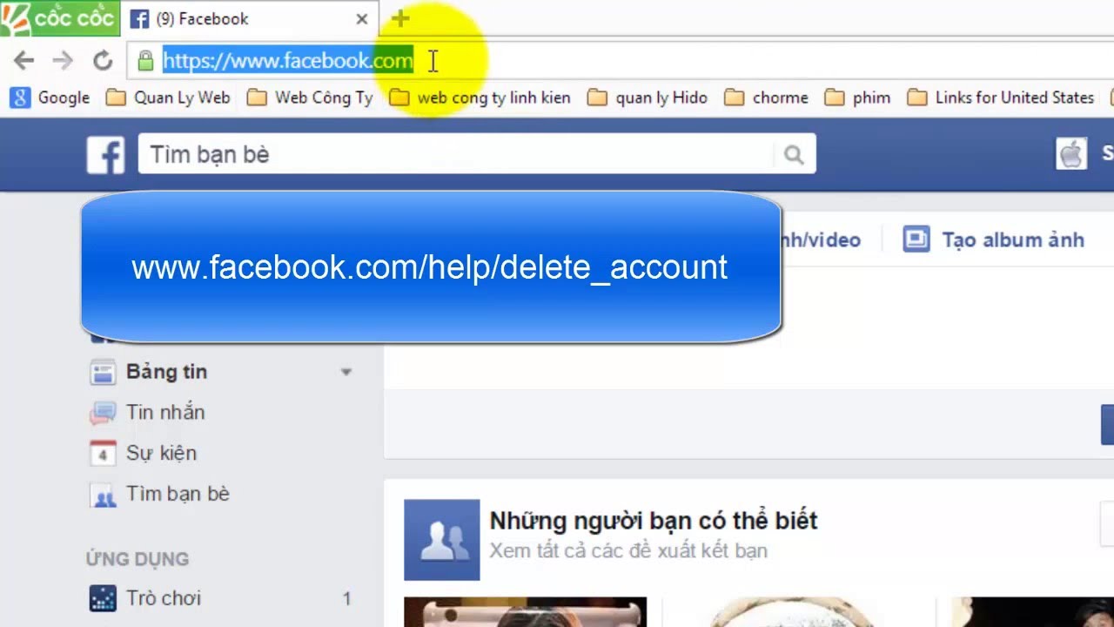Open Links for United States bookmark folder
This screenshot has height=627, width=1114.
1000,98
